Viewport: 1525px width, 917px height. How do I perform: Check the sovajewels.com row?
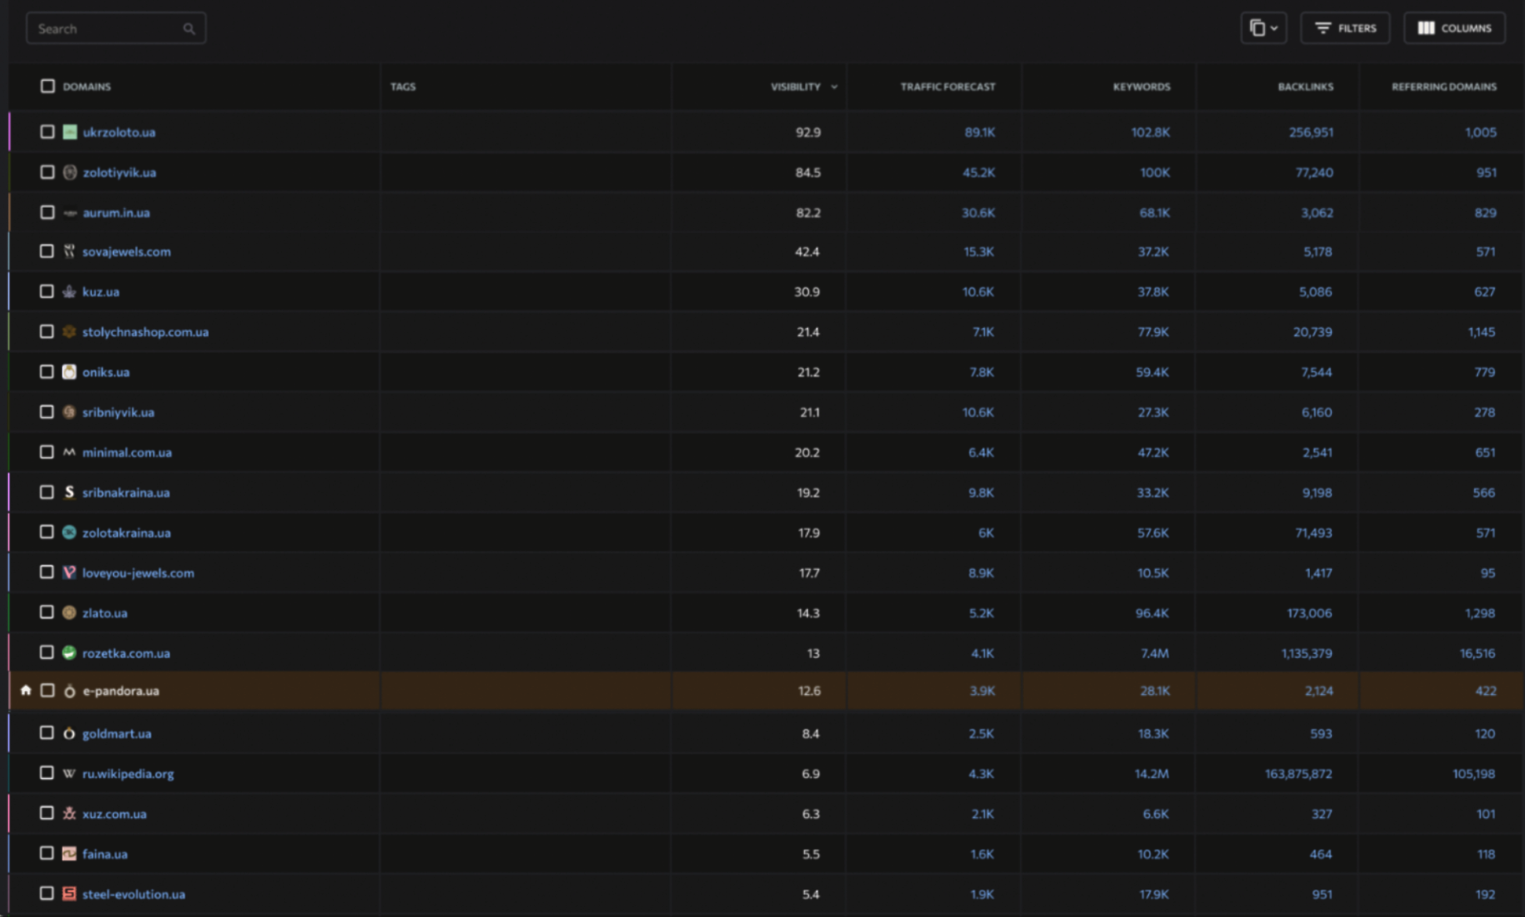tap(47, 251)
